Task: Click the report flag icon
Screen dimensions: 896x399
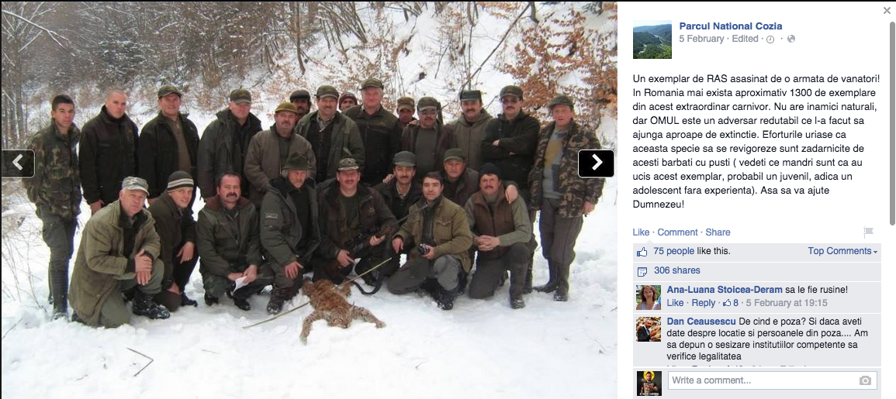Action: pyautogui.click(x=869, y=232)
